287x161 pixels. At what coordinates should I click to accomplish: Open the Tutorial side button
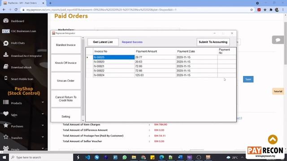[x=278, y=91]
